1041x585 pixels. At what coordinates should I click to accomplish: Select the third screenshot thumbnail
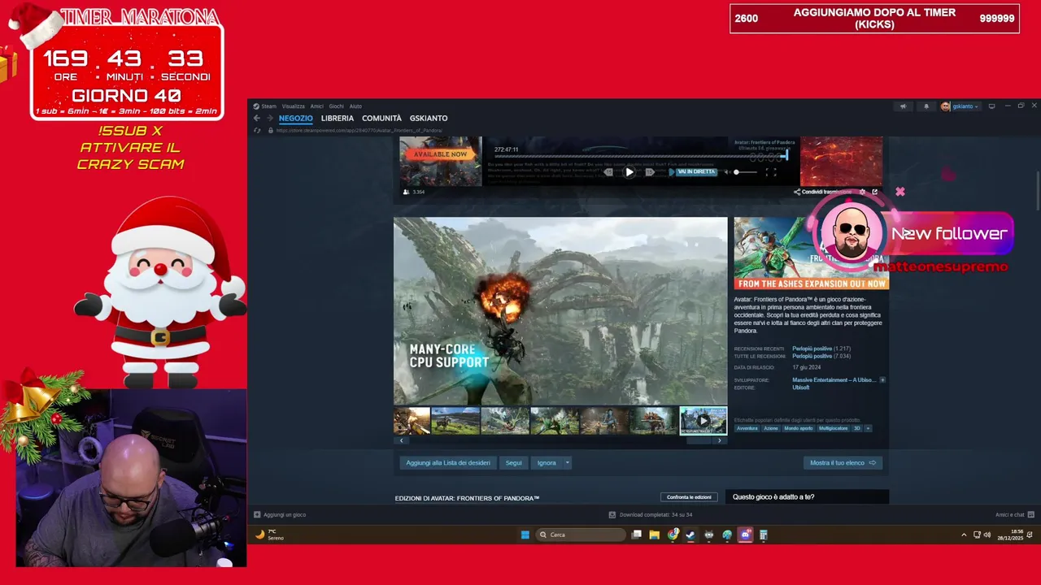pyautogui.click(x=505, y=421)
